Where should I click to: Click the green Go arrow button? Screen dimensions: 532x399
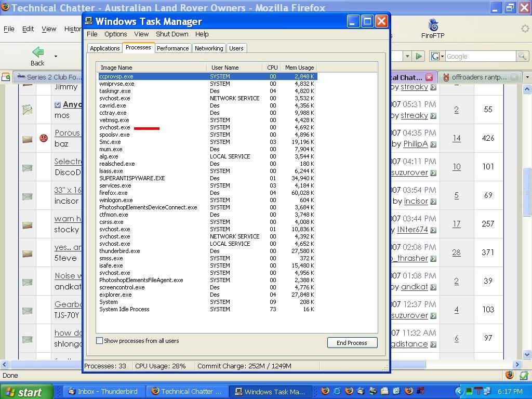(x=419, y=56)
